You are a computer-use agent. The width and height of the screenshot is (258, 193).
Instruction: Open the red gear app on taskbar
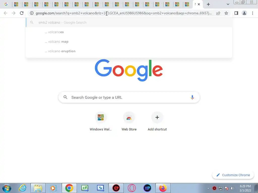point(116,188)
